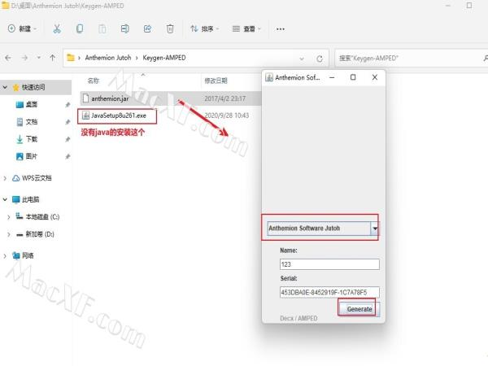Unpin Desktop (桌面) pin icon
The image size is (488, 366).
(68, 105)
